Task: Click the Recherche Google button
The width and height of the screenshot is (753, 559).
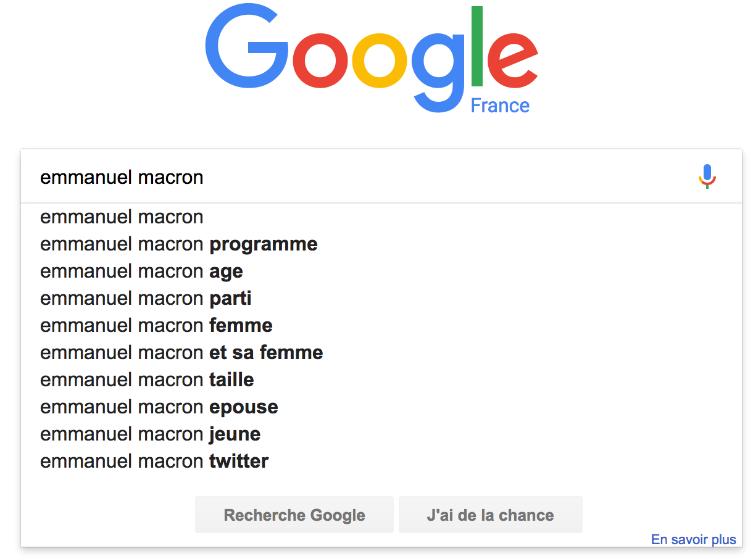Action: click(x=294, y=515)
